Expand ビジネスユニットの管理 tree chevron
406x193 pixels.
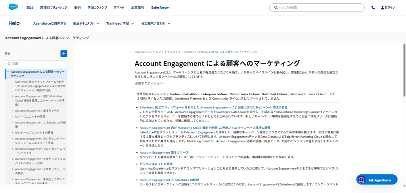pyautogui.click(x=12, y=117)
